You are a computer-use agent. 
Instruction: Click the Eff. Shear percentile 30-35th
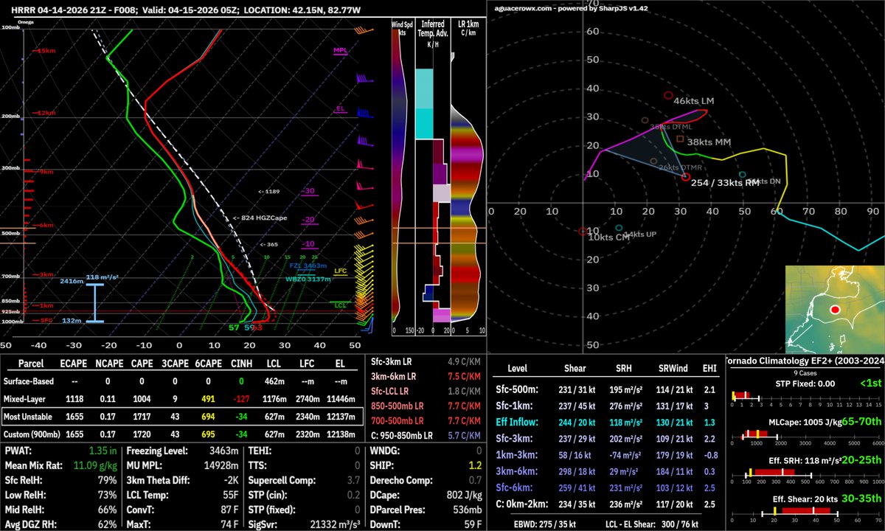[x=861, y=499]
